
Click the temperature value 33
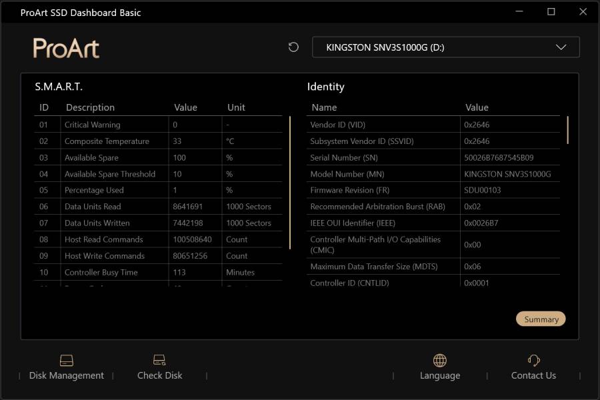(177, 141)
